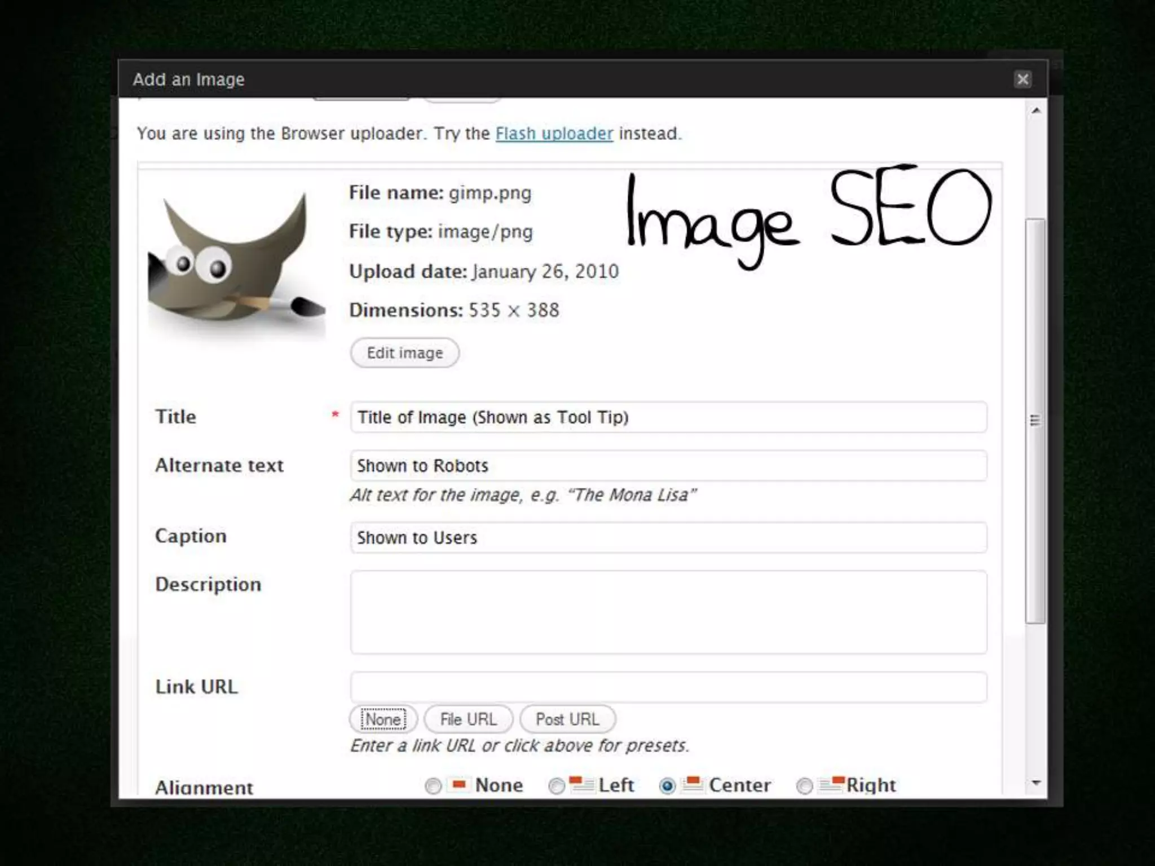Select the Center alignment radio button

pyautogui.click(x=667, y=786)
